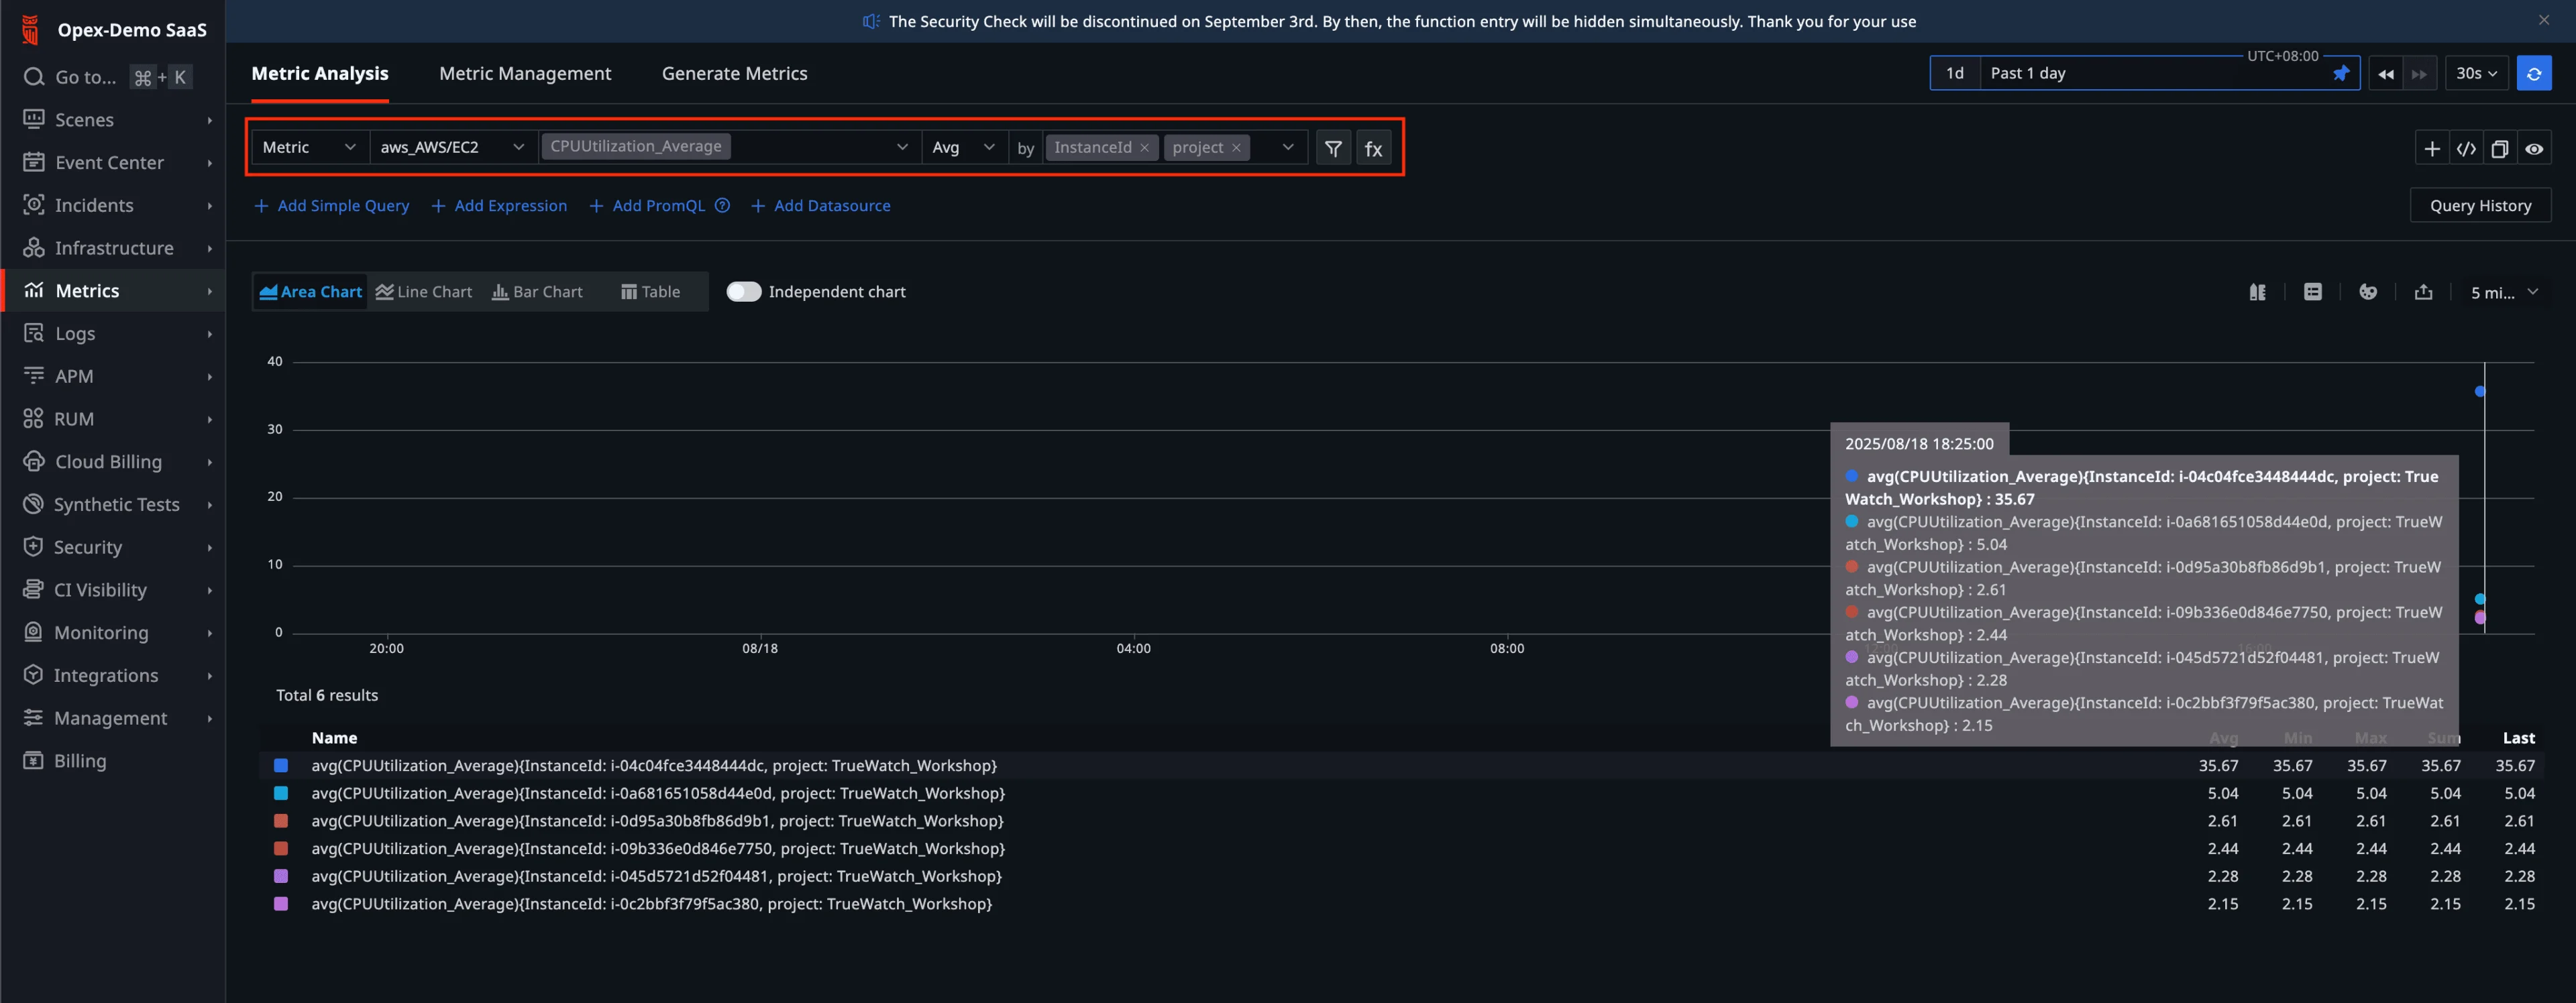Open the fx function button
The width and height of the screenshot is (2576, 1003).
tap(1373, 148)
